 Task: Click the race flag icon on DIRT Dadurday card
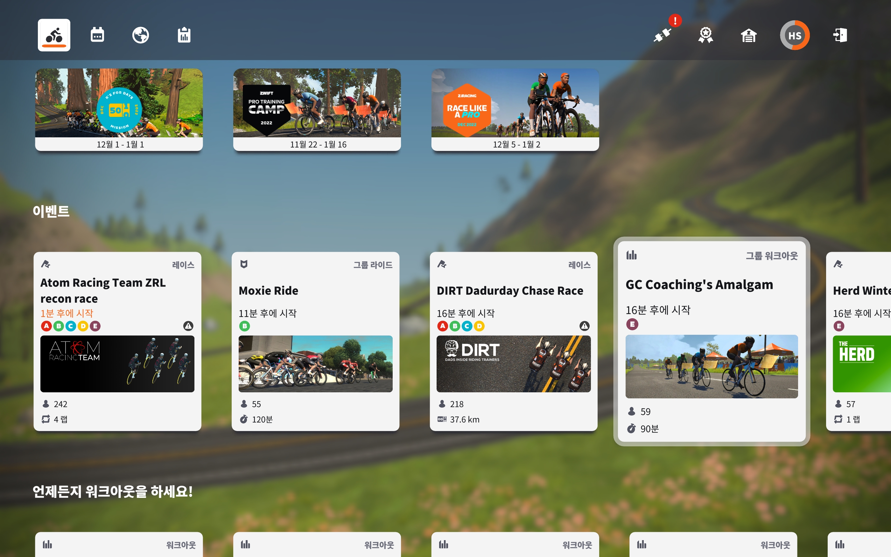coord(442,264)
